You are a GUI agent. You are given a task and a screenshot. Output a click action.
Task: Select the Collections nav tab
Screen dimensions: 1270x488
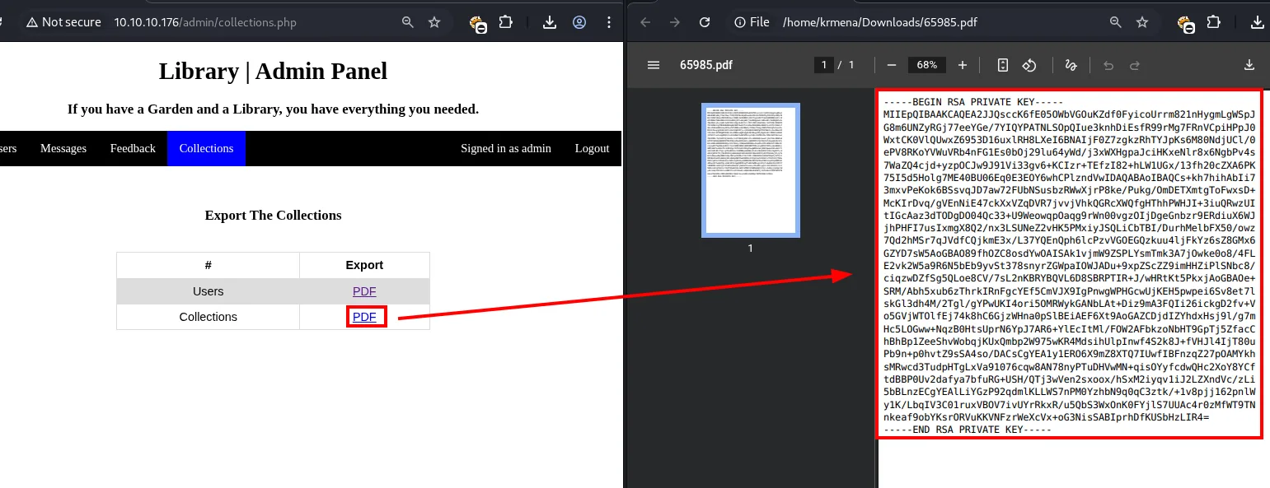[x=206, y=148]
